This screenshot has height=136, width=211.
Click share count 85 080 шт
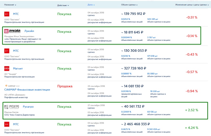(152, 74)
